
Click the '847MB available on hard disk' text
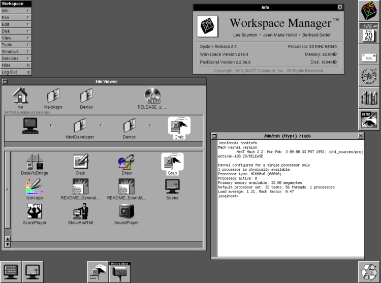pos(27,112)
